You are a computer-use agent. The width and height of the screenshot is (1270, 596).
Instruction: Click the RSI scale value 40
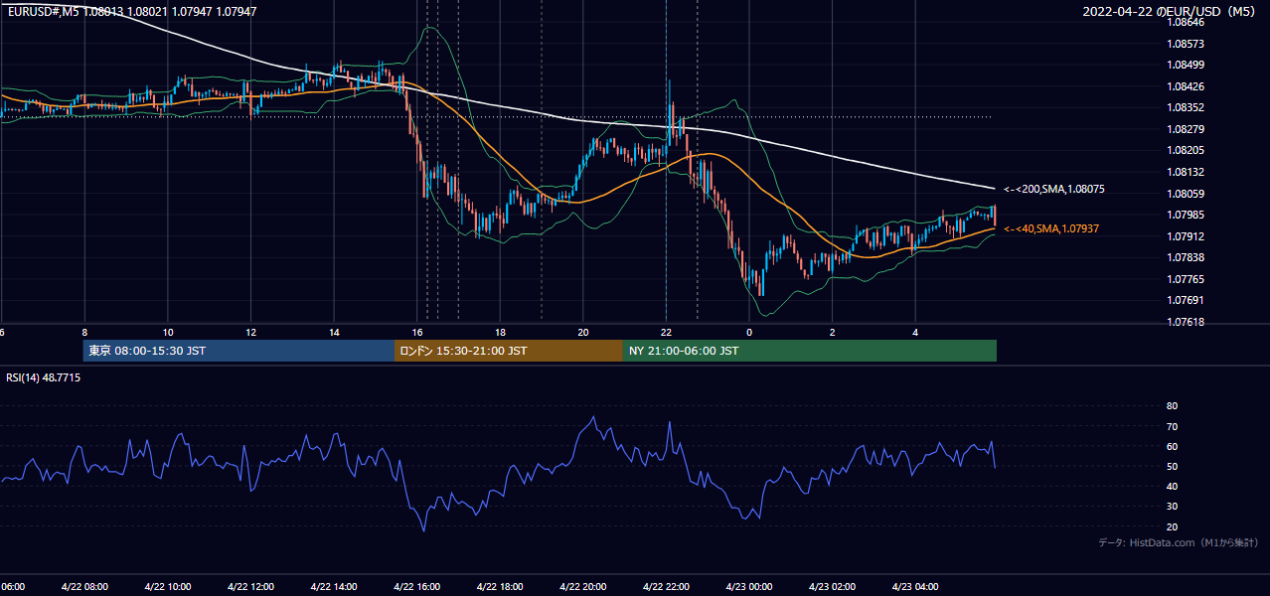point(1172,486)
